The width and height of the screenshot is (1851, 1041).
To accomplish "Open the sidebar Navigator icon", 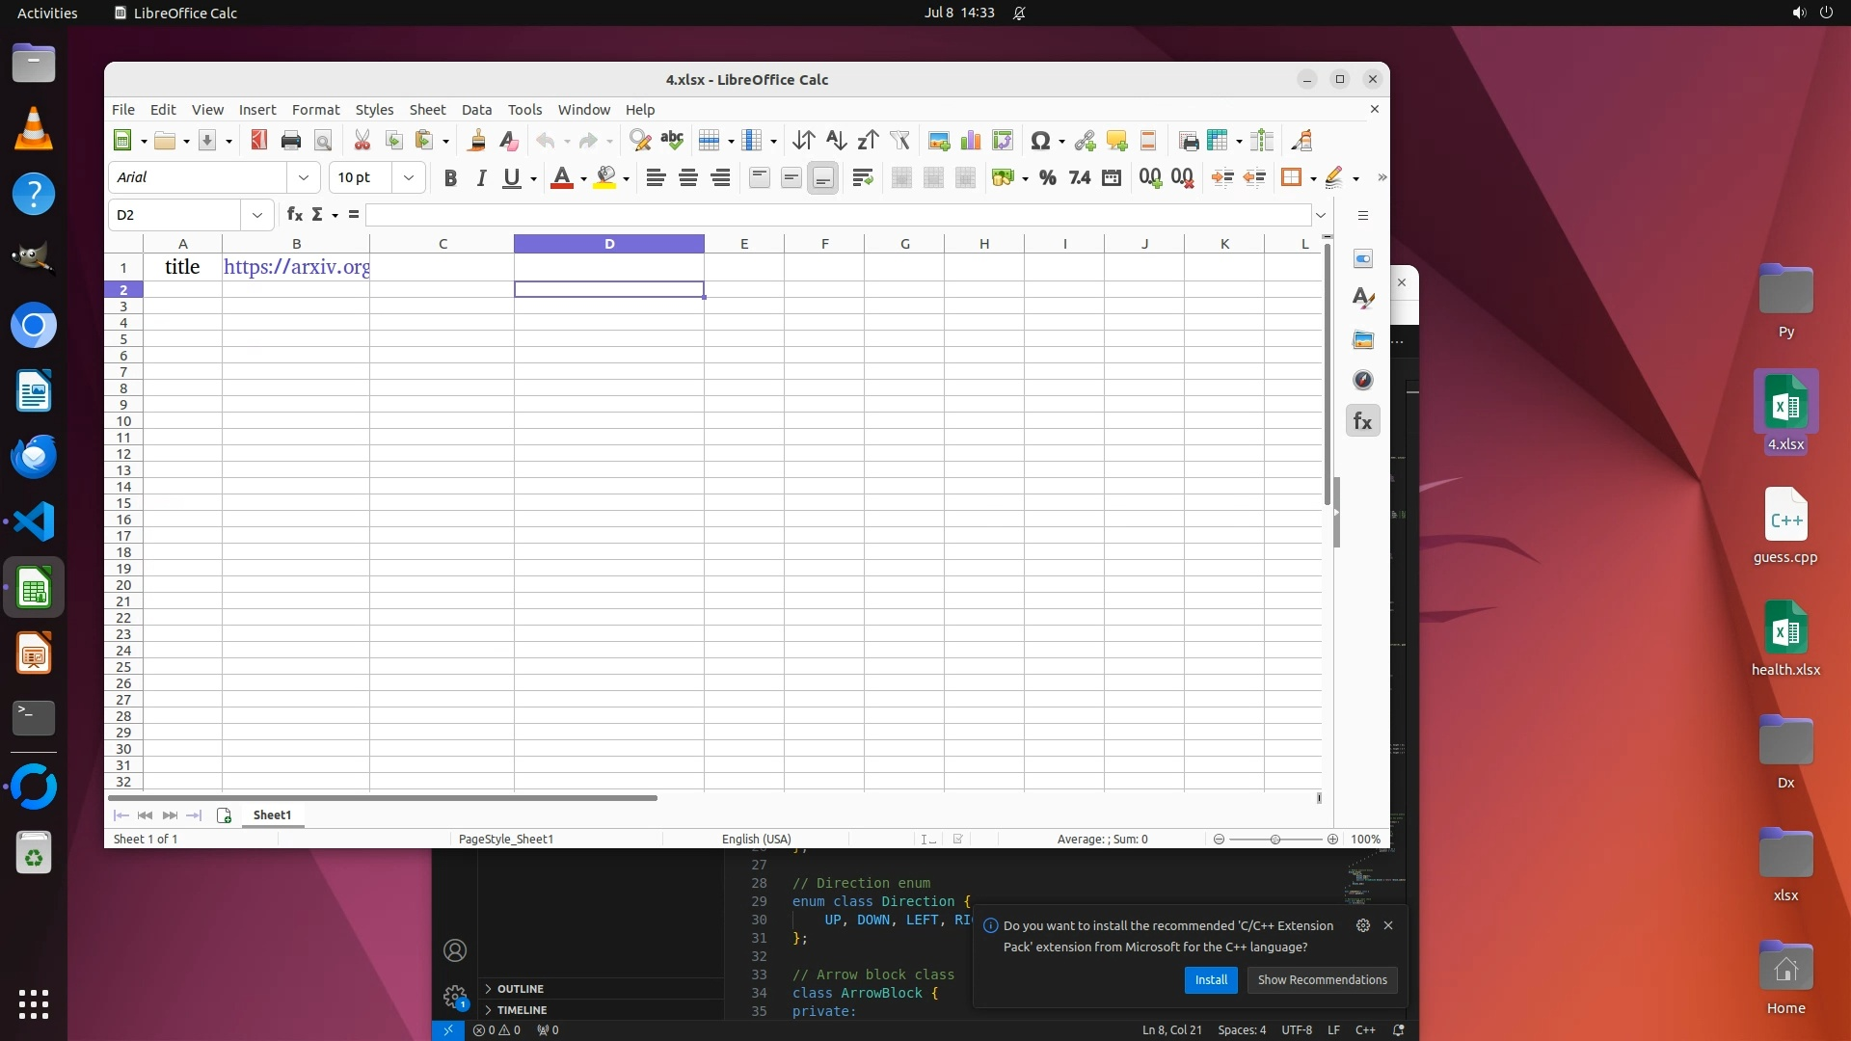I will click(1362, 380).
